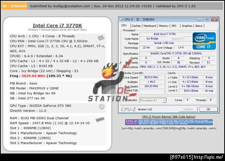Click the MB Model : MAXIMUS V GENE line

click(x=34, y=88)
